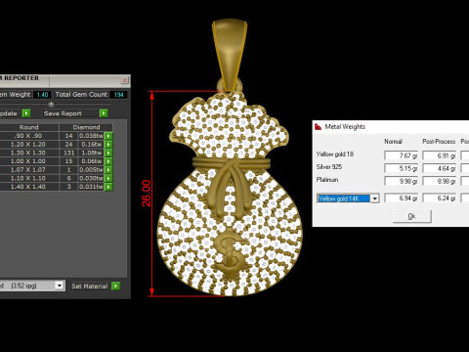Open the Yellow gold 14K metal dropdown arrow
Image resolution: width=469 pixels, height=352 pixels.
click(375, 198)
